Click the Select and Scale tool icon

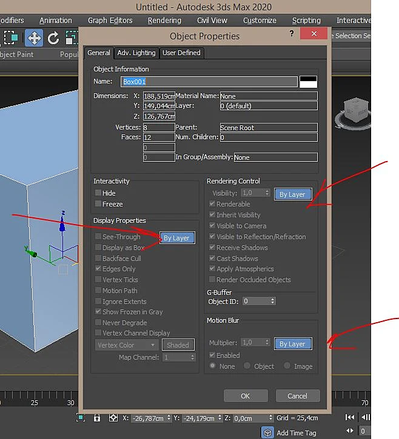click(x=72, y=38)
